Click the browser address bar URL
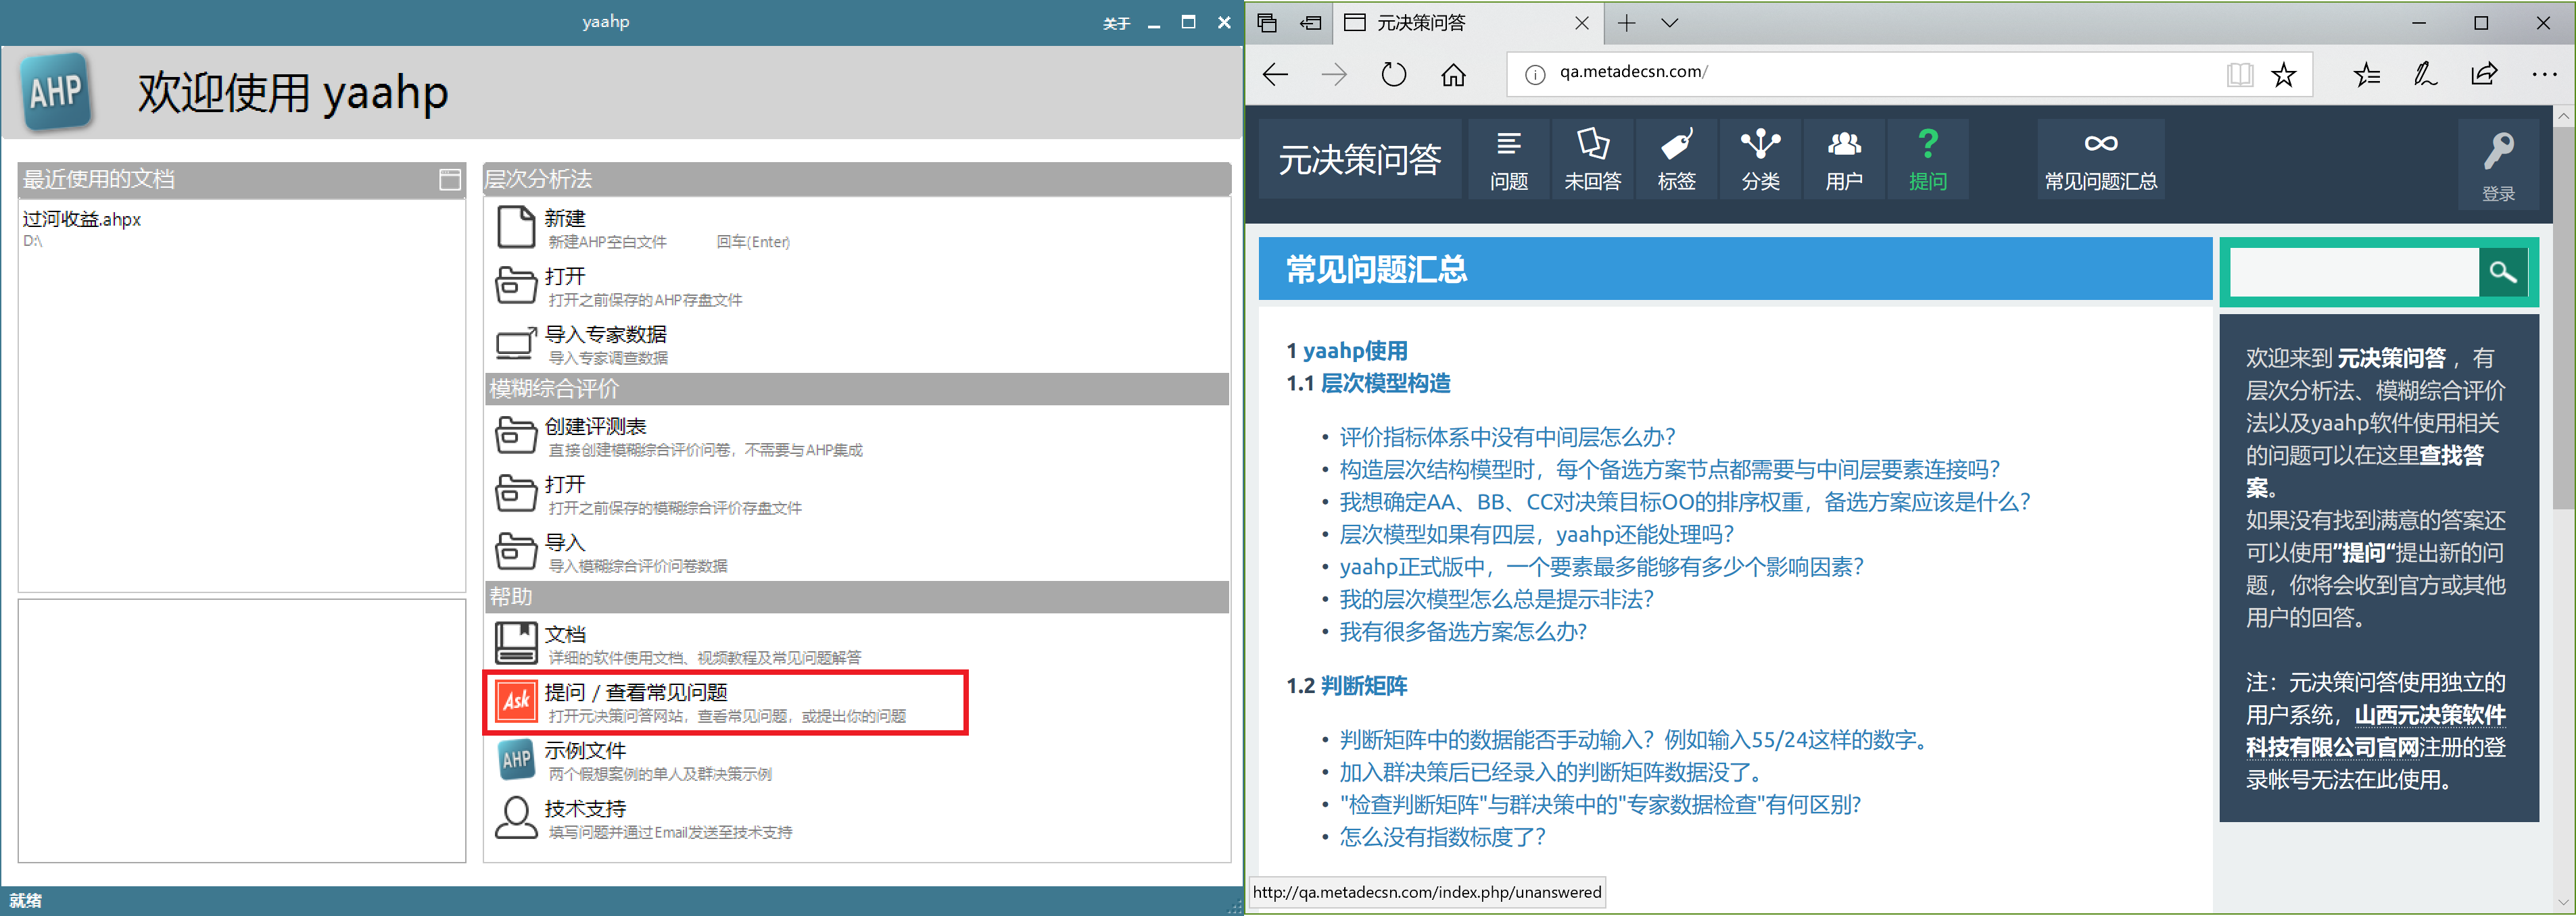The height and width of the screenshot is (916, 2576). (1633, 72)
